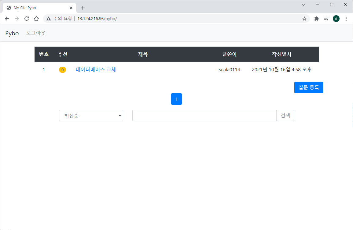Click the 추천 column header
Viewport: 353px width, 230px height.
point(62,54)
